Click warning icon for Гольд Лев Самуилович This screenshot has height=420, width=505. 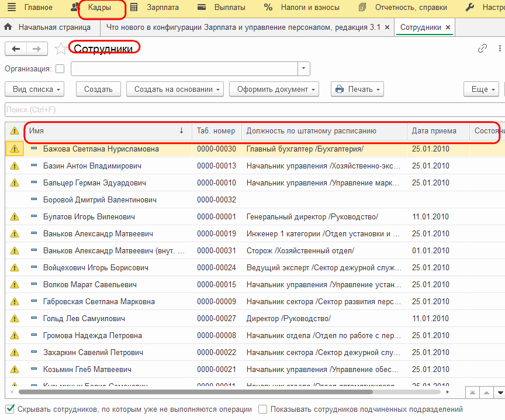(15, 318)
